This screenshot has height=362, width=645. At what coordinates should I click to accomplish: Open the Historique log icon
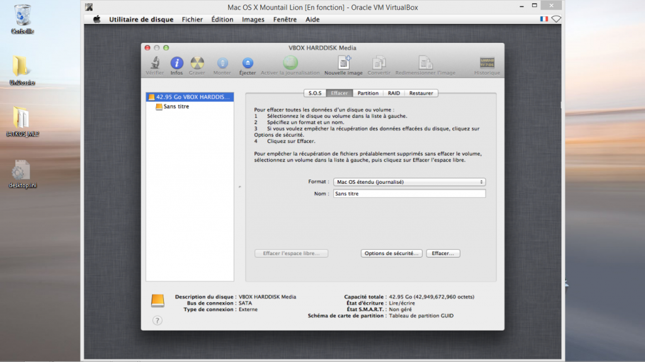point(487,63)
